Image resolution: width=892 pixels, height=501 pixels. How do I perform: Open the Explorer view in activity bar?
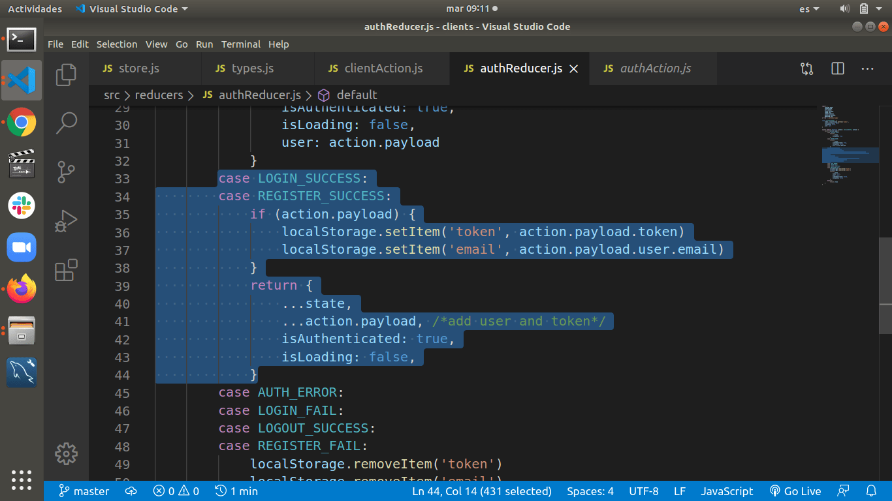66,74
